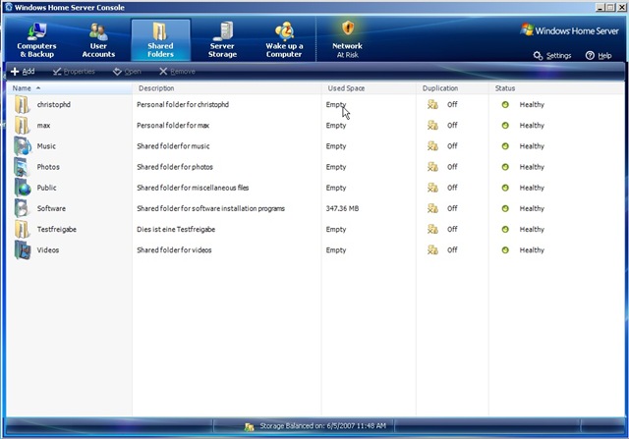The image size is (629, 439).
Task: Click the Storage Balanced status bar icon
Action: click(x=249, y=427)
